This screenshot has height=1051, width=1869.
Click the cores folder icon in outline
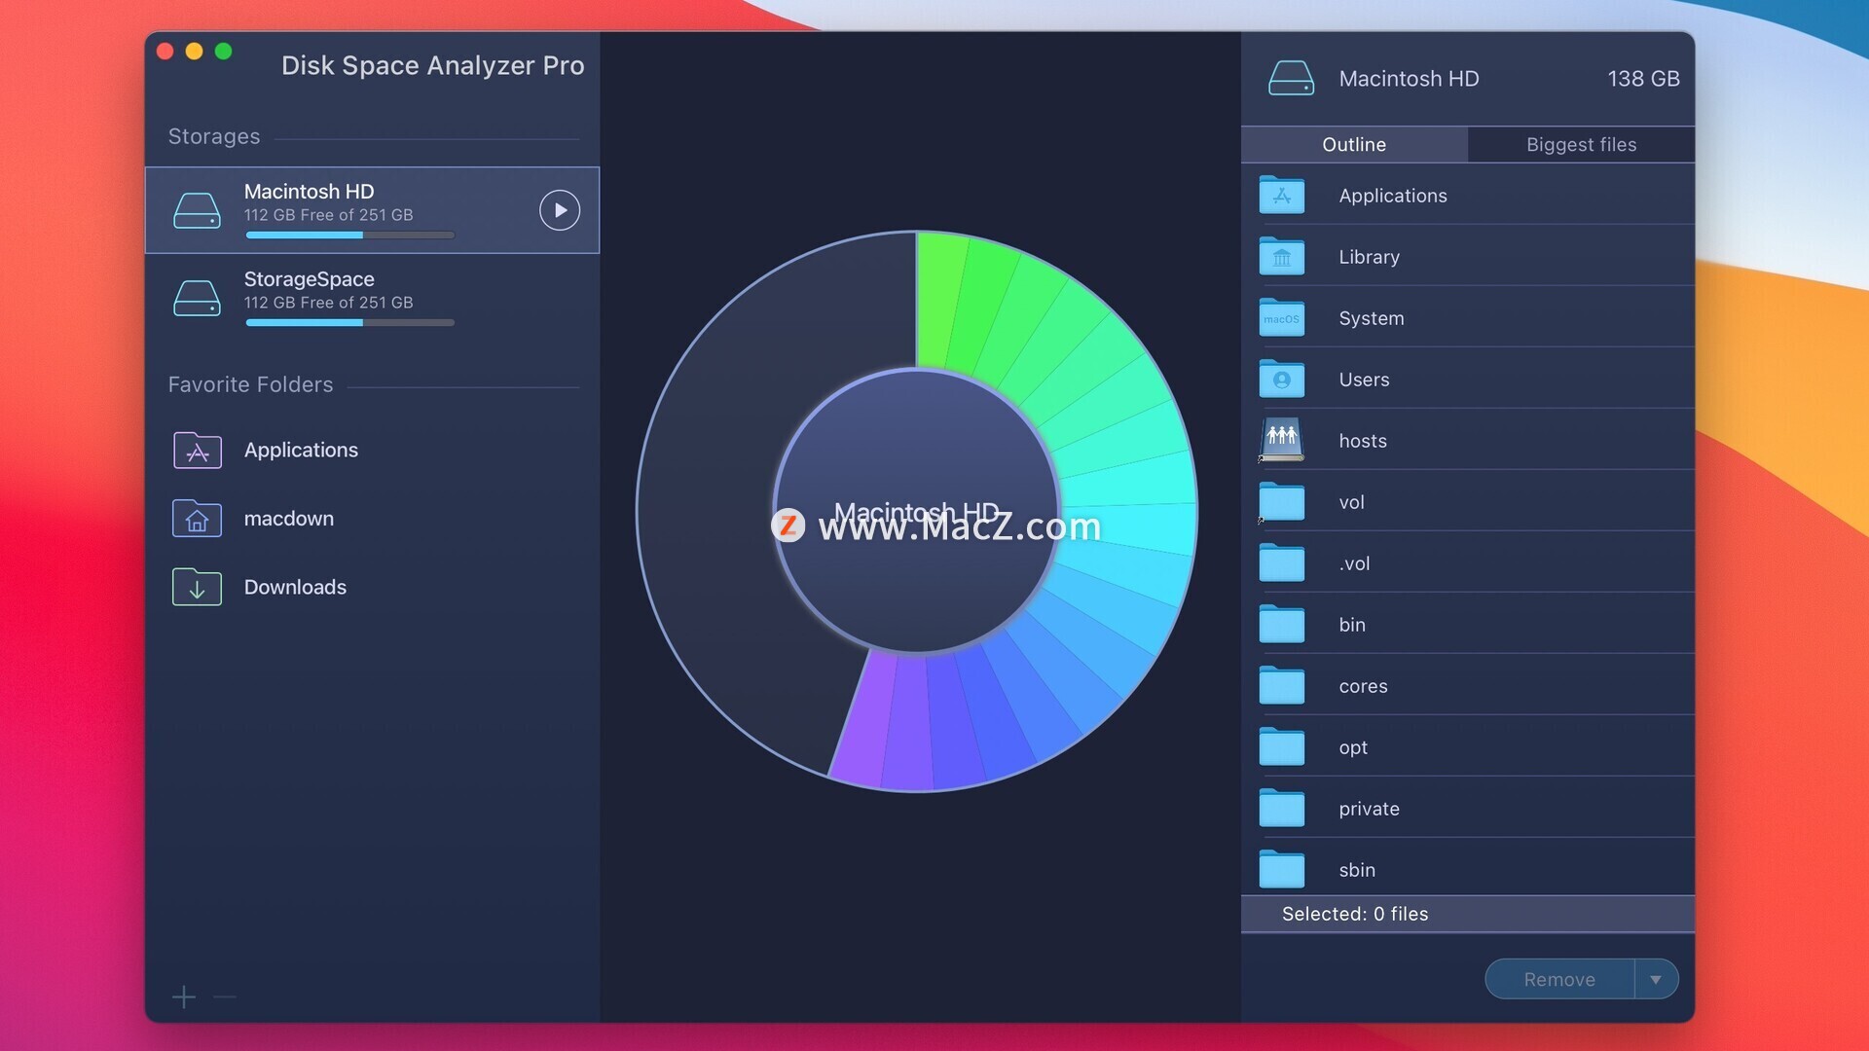[x=1281, y=686]
